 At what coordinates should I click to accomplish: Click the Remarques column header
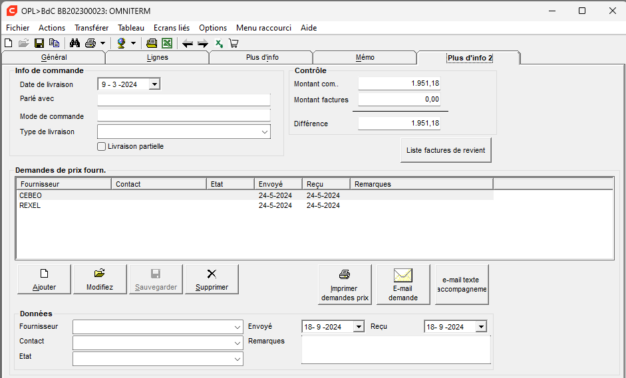[x=422, y=184]
